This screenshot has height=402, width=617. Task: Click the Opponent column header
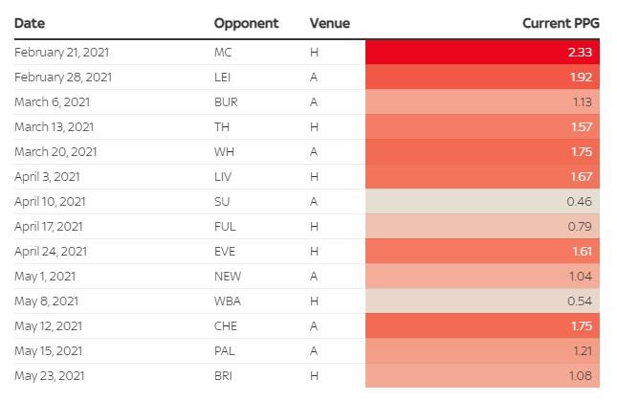point(246,22)
